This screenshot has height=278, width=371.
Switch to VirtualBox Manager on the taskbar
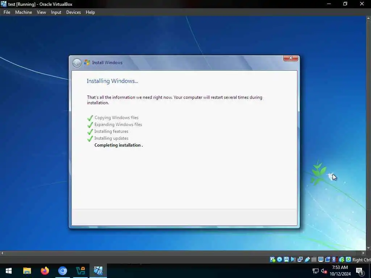[x=80, y=271]
